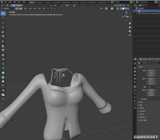
Task: Switch perspective/orthographic grid icon
Action: (130, 35)
